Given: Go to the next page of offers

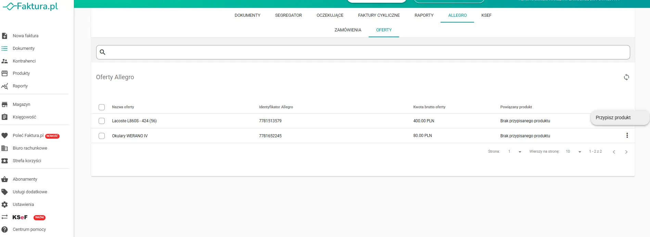Looking at the screenshot, I should click(x=626, y=152).
